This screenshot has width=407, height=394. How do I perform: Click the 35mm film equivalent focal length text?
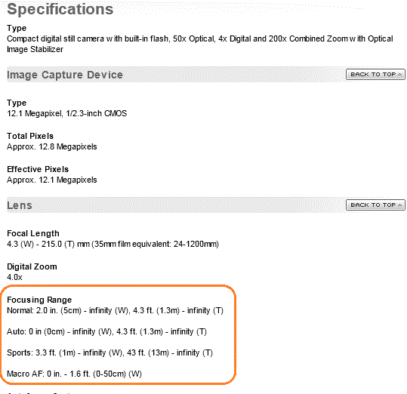(x=156, y=245)
